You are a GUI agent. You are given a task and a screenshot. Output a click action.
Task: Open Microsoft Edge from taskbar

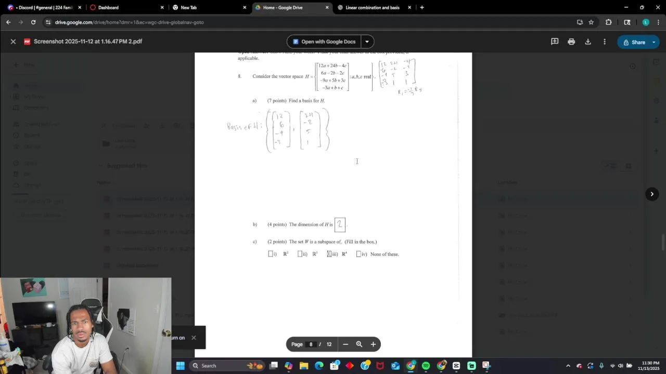(319, 366)
